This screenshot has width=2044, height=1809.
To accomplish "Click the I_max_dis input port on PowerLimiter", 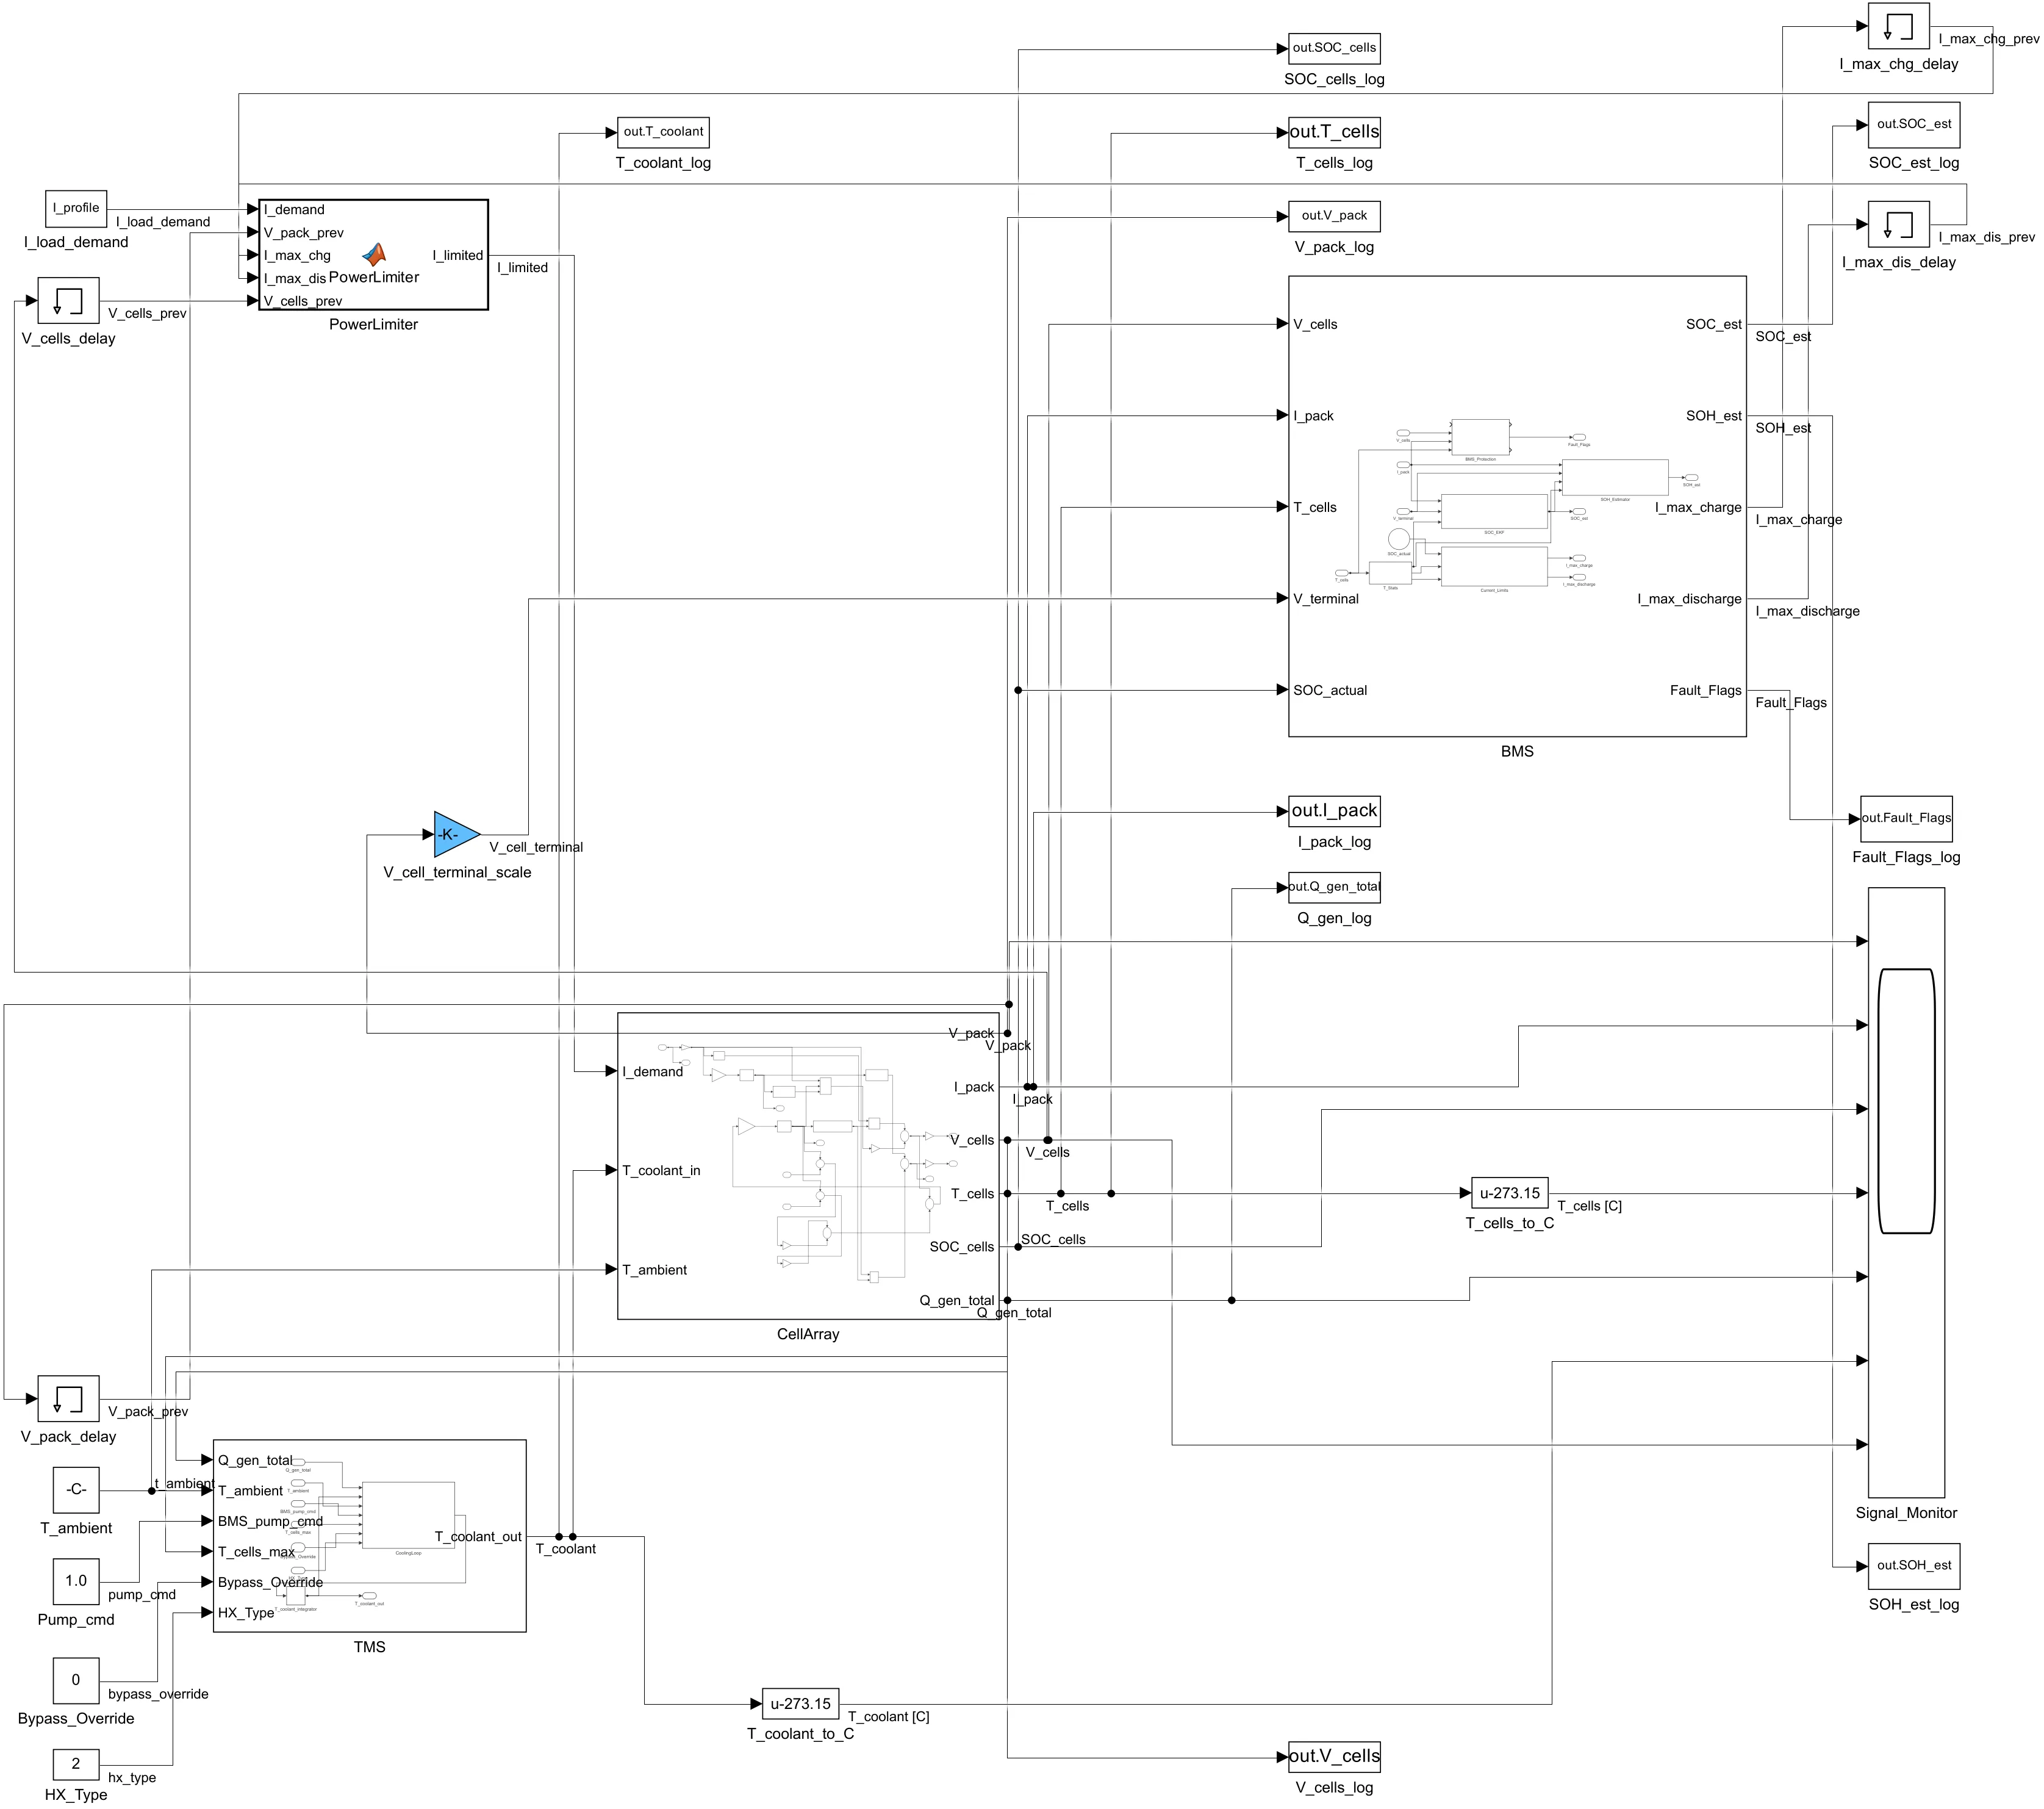I will (295, 279).
